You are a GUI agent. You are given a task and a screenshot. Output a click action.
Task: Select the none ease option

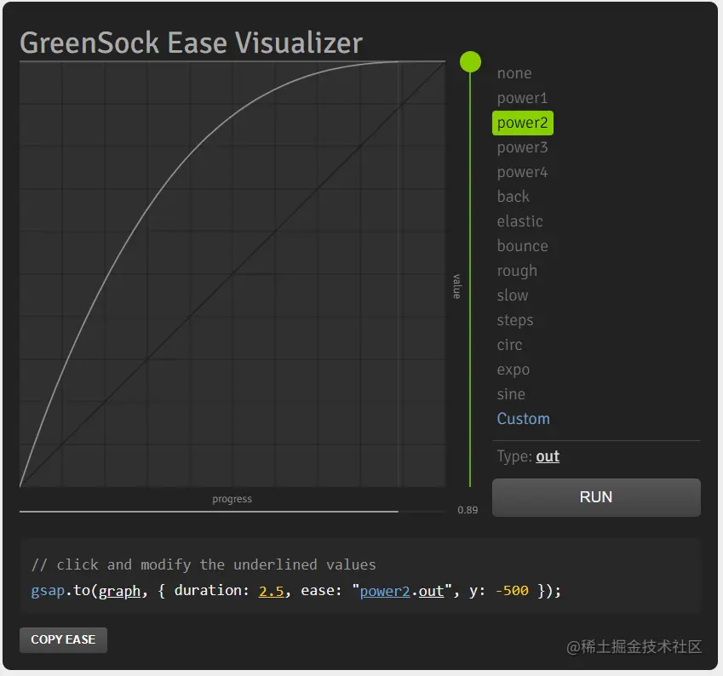[514, 74]
